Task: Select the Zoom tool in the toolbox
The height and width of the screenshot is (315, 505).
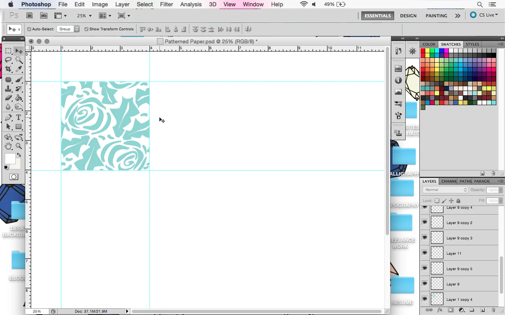Action: click(x=19, y=146)
